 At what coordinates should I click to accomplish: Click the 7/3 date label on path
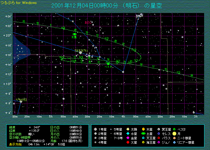(178, 72)
